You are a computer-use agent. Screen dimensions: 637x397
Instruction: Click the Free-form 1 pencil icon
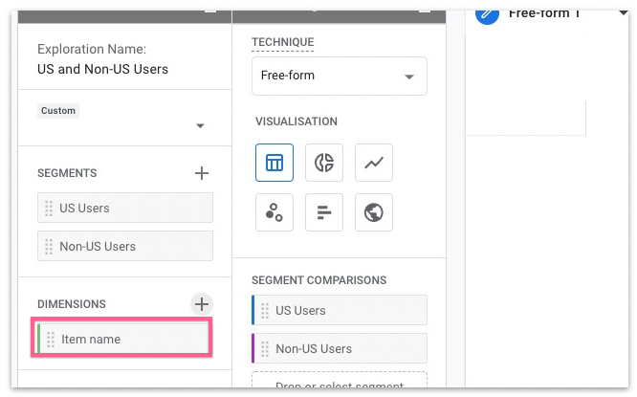487,13
